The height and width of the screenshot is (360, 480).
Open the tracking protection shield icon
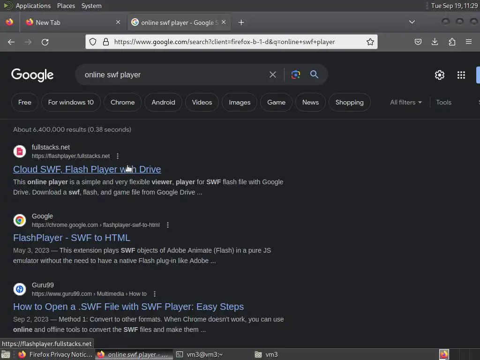pyautogui.click(x=93, y=42)
